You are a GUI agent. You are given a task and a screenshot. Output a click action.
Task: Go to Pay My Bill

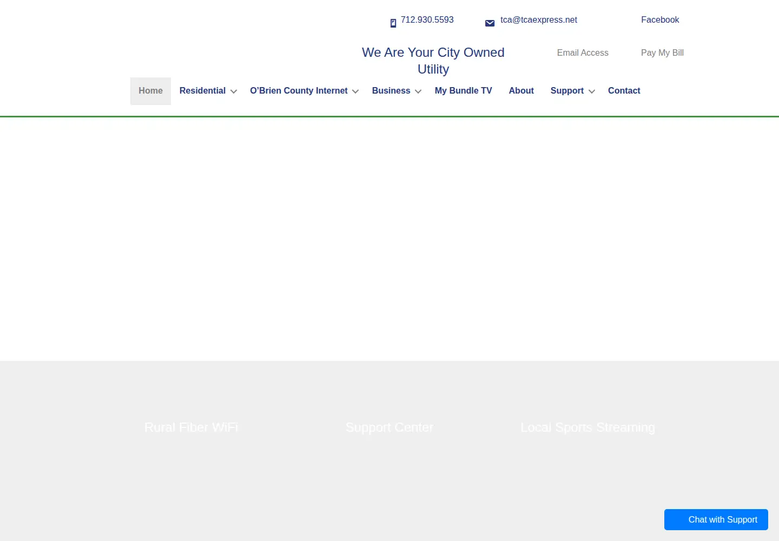(x=662, y=53)
